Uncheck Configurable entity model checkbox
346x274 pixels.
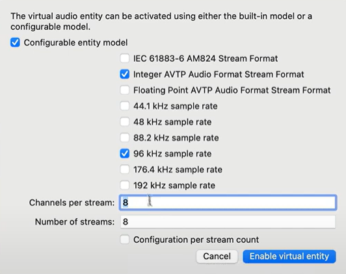click(x=15, y=42)
